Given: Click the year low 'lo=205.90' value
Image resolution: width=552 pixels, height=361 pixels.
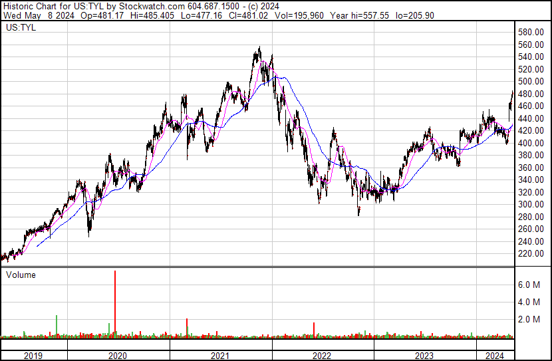Looking at the screenshot, I should click(415, 15).
